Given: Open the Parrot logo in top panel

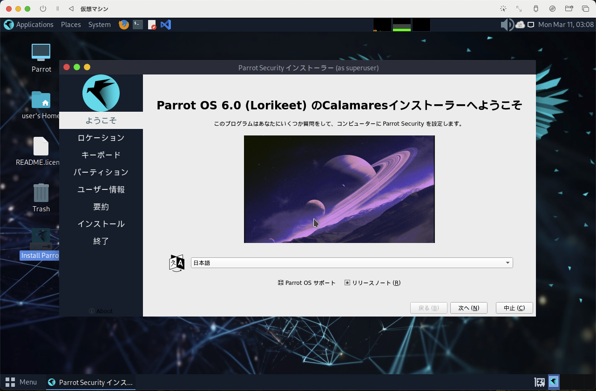Looking at the screenshot, I should [8, 25].
